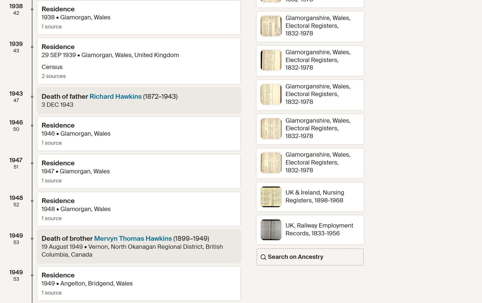Click the 1946 timeline marker dot
The width and height of the screenshot is (482, 303).
point(32,125)
